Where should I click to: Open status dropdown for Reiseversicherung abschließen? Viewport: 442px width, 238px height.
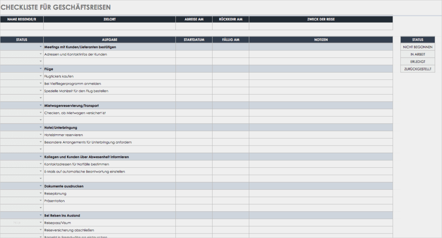coord(40,230)
